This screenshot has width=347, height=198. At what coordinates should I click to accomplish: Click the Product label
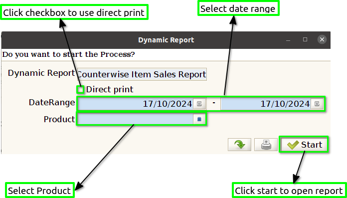pyautogui.click(x=59, y=119)
